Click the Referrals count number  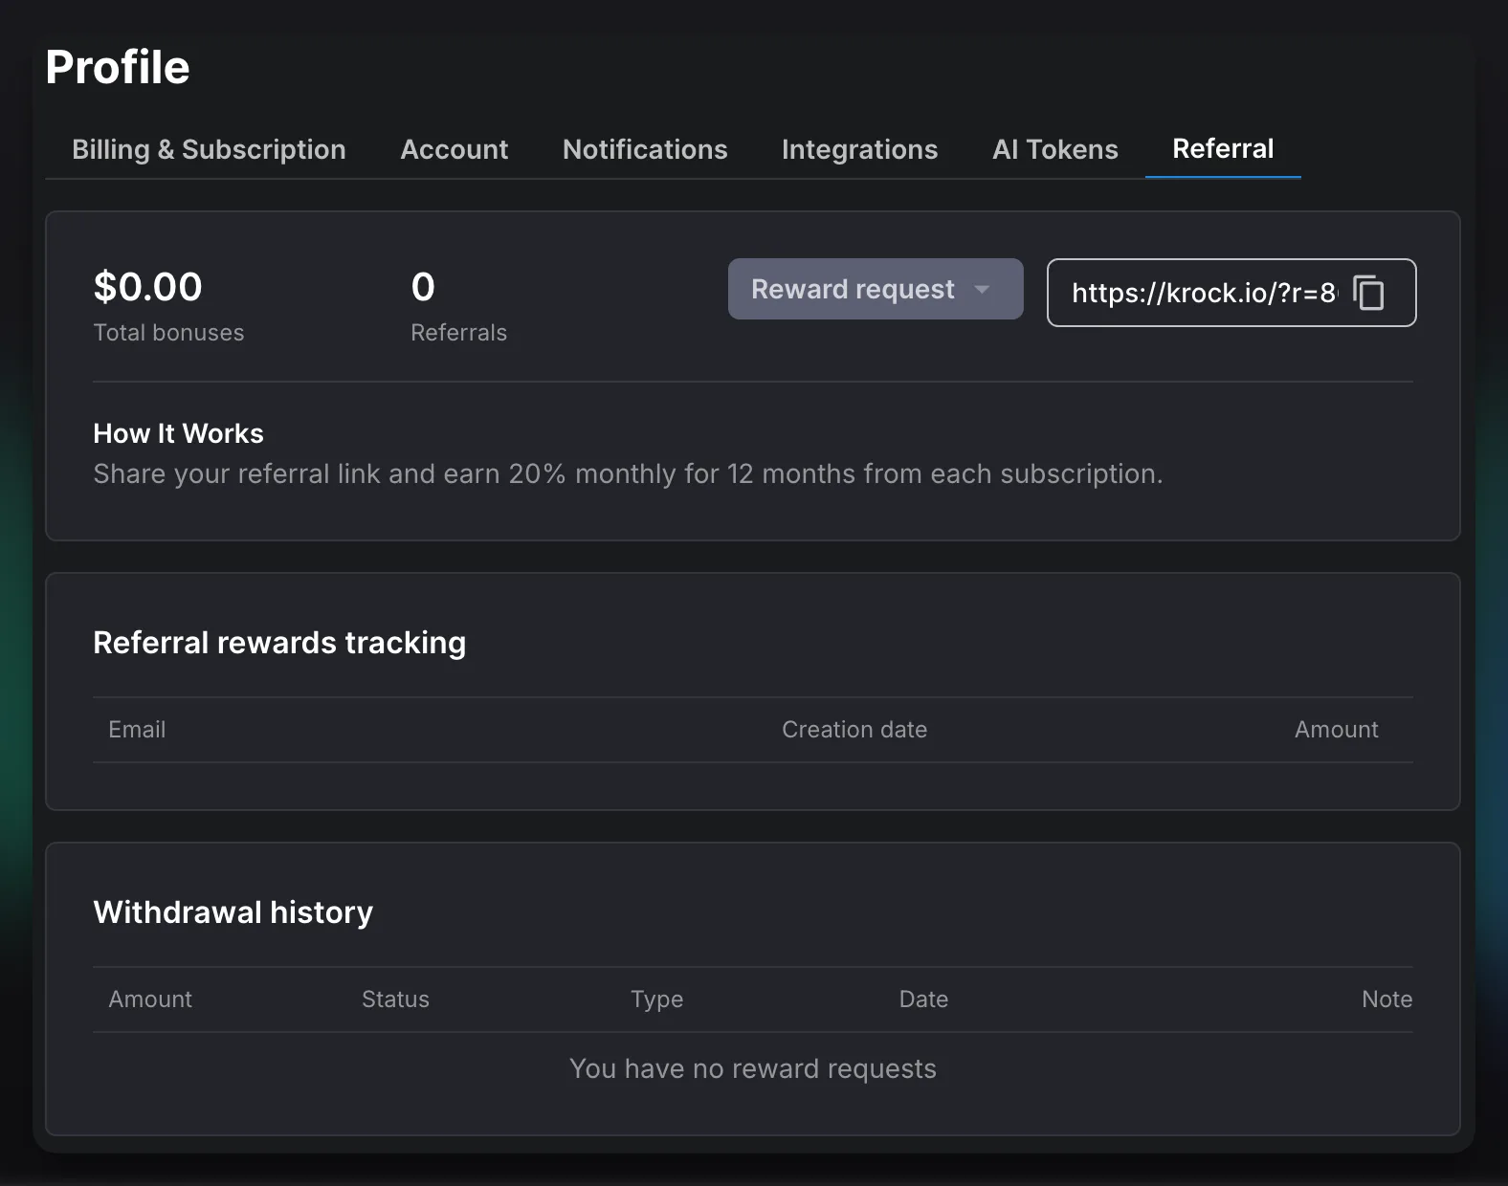click(423, 287)
